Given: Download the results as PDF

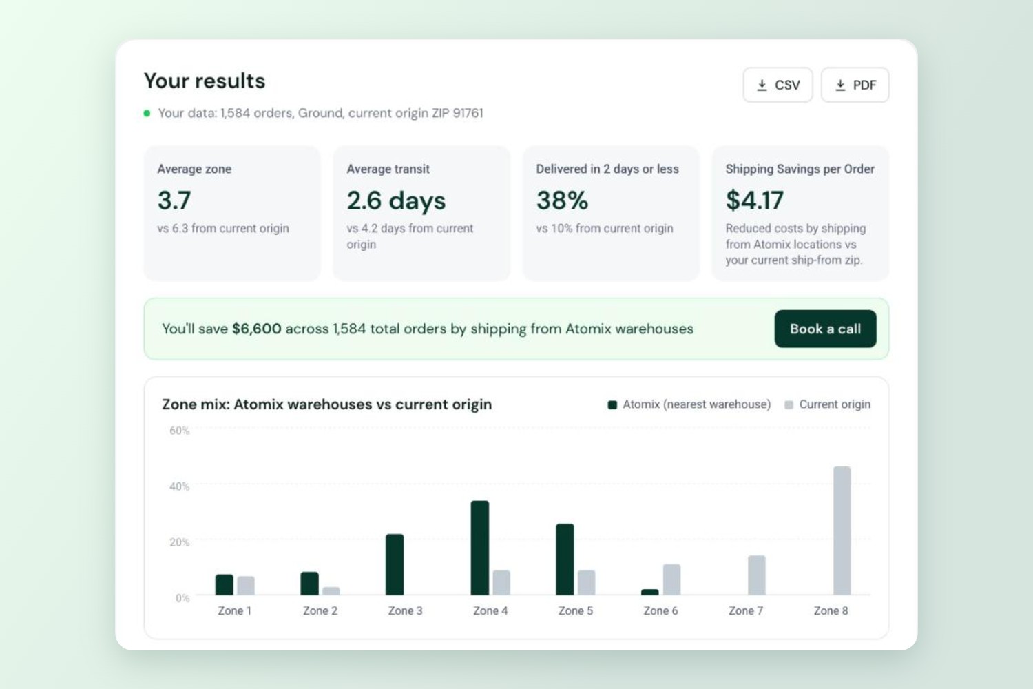Looking at the screenshot, I should (855, 85).
